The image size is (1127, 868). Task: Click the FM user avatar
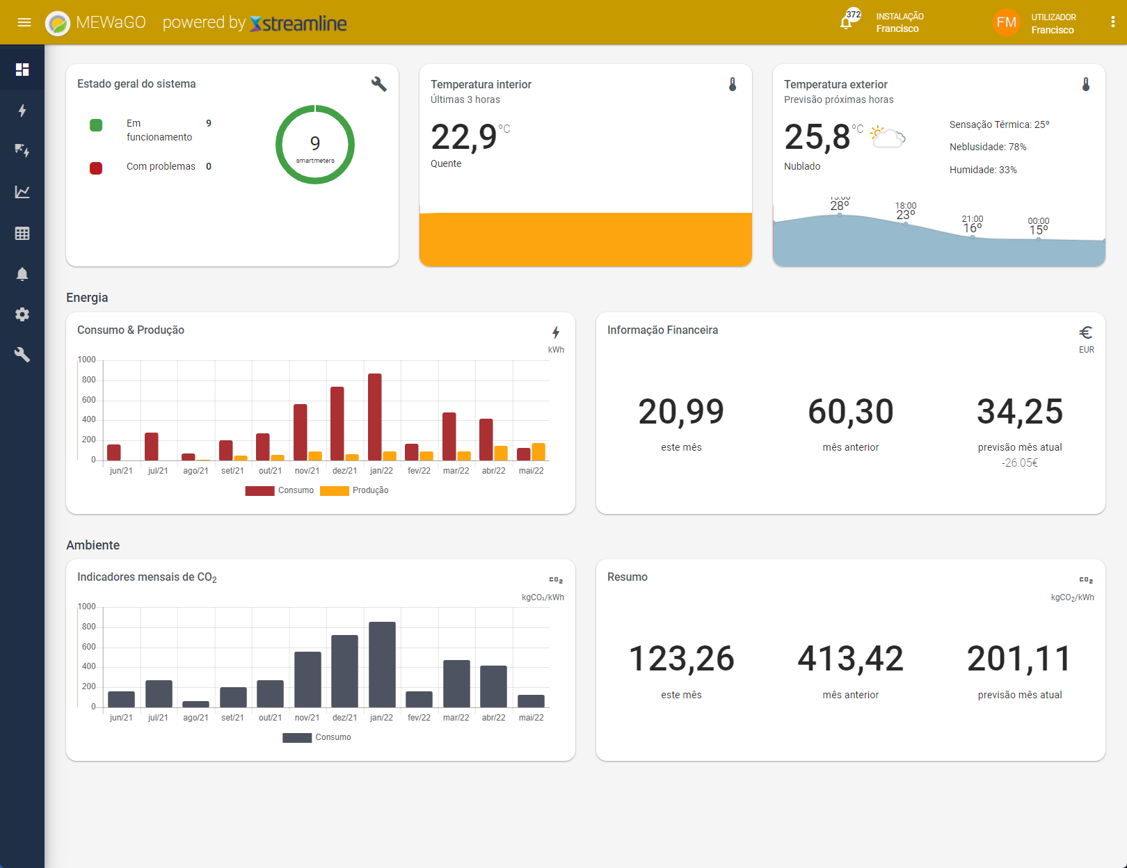1007,22
